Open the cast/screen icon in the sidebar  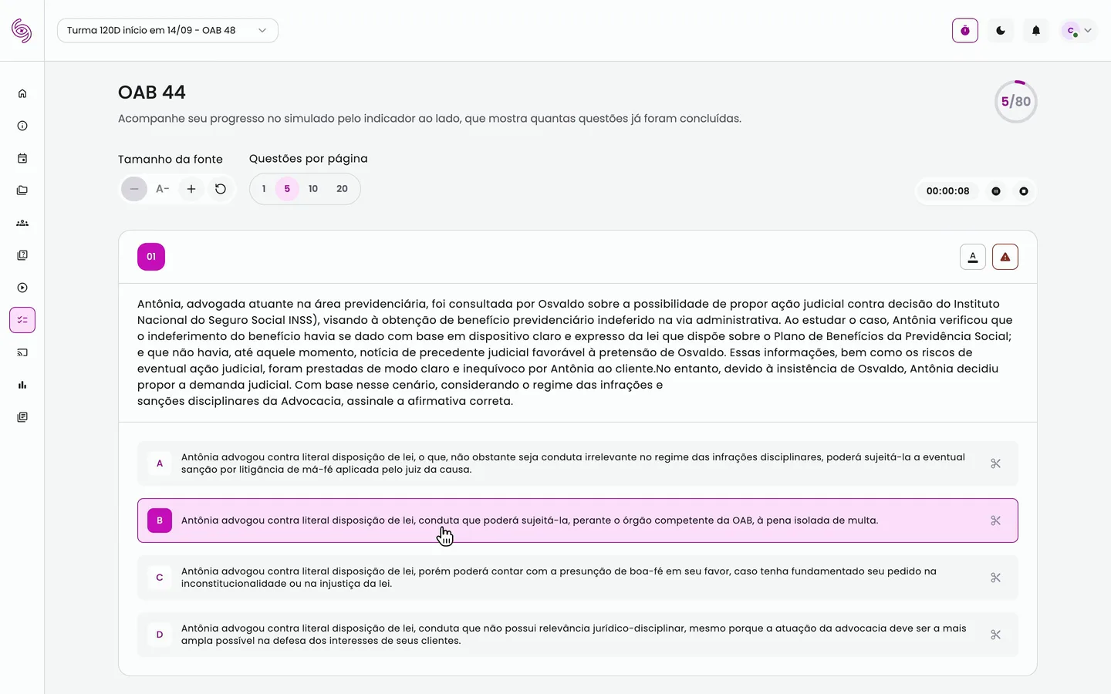tap(22, 352)
